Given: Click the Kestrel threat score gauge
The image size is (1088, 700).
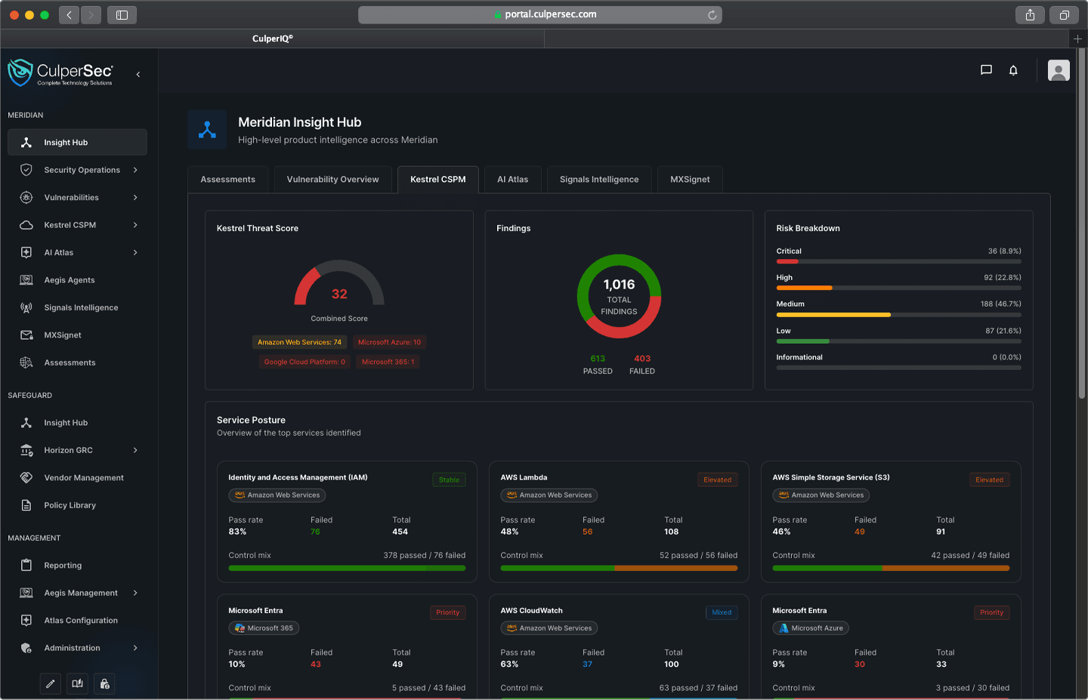Looking at the screenshot, I should 339,283.
